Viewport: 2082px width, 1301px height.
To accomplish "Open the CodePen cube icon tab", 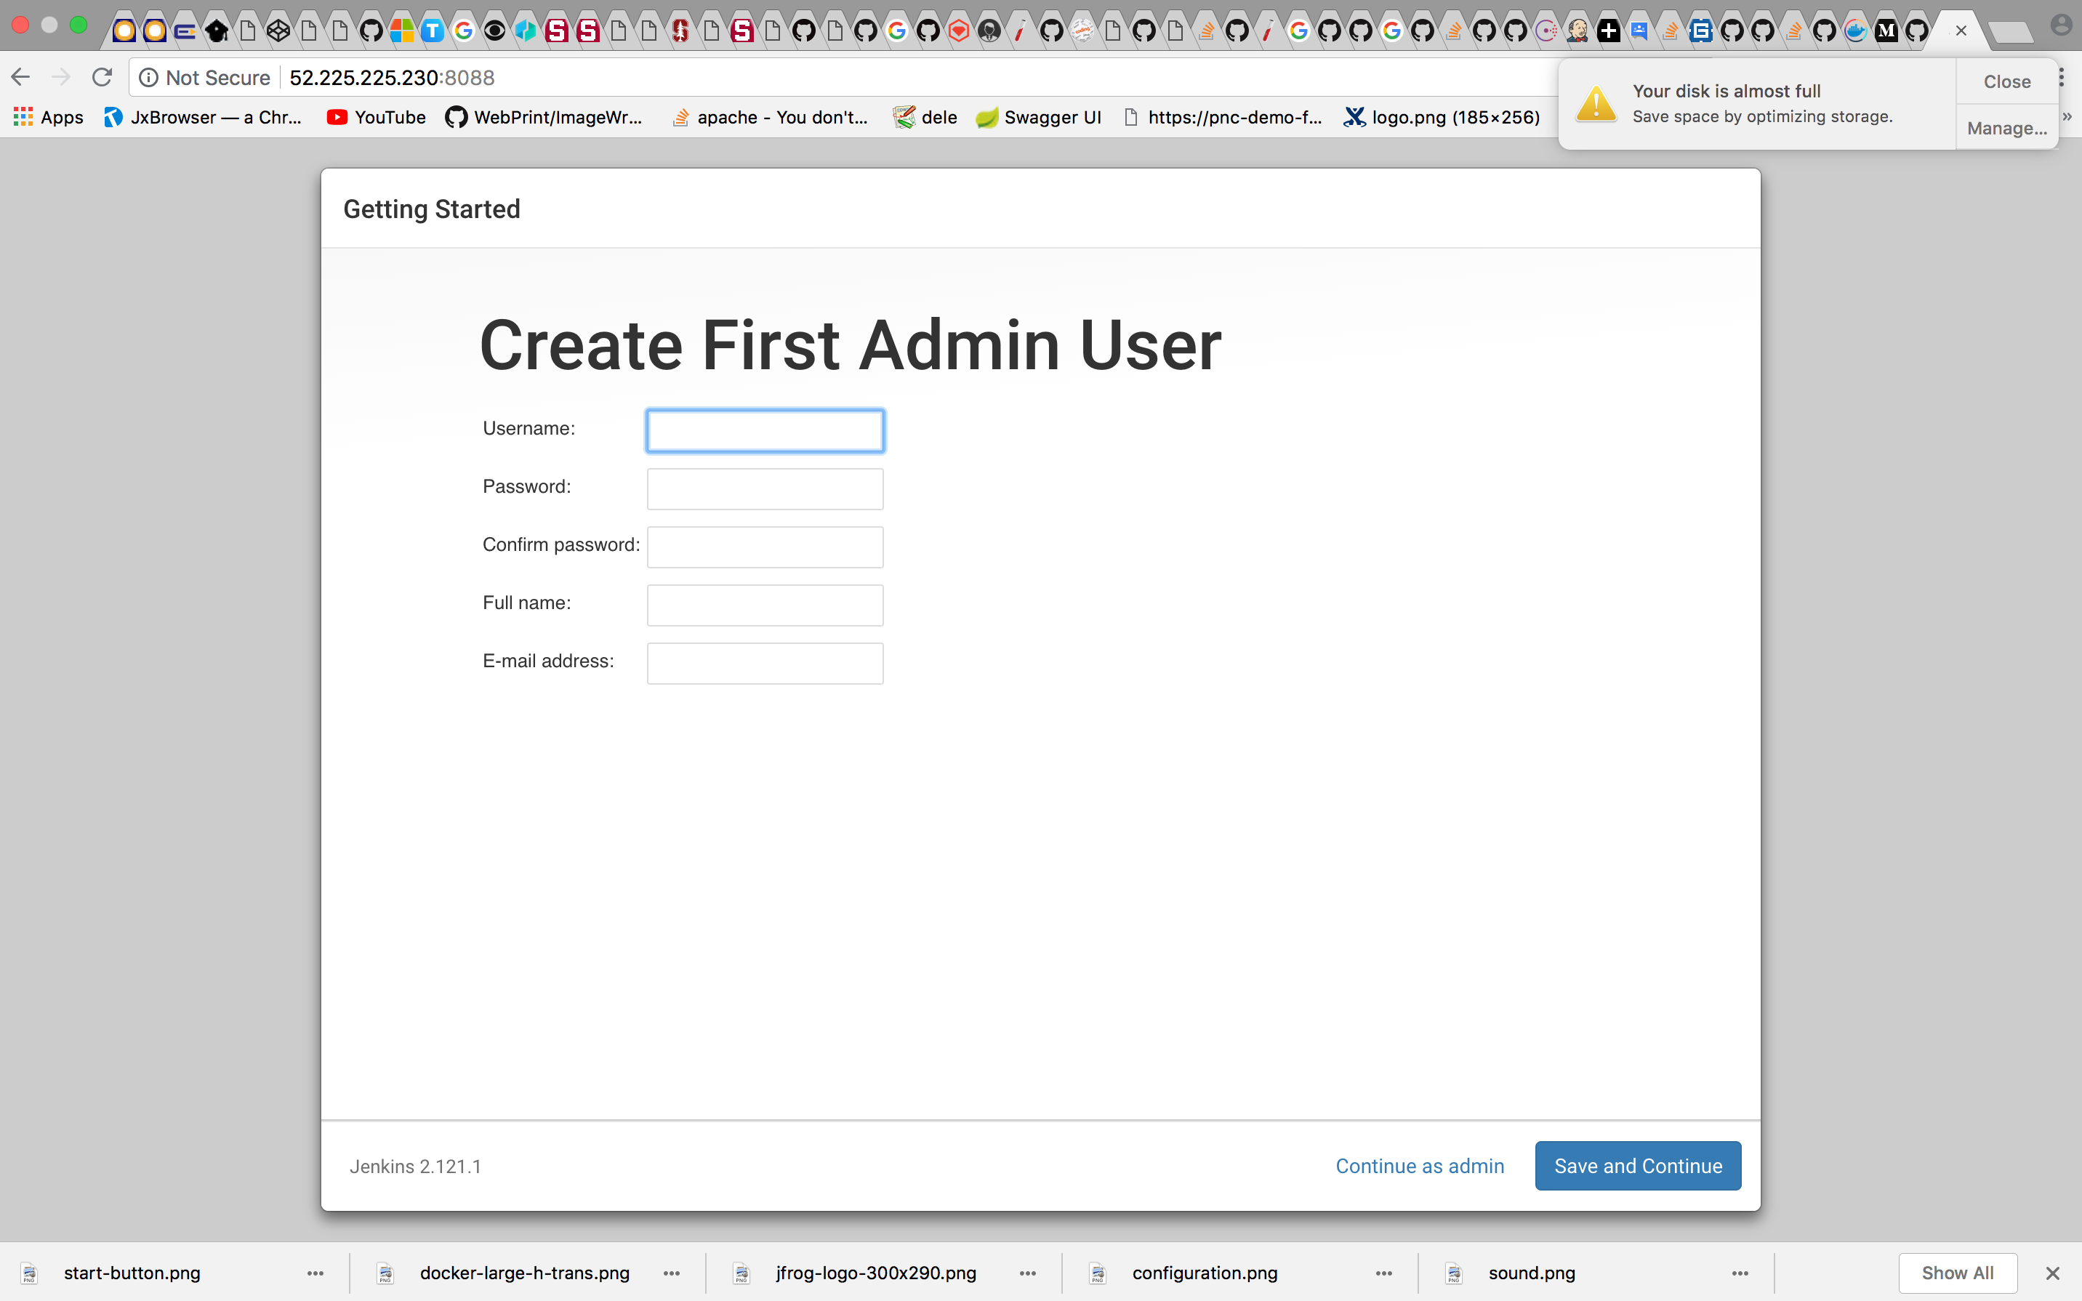I will (x=278, y=31).
